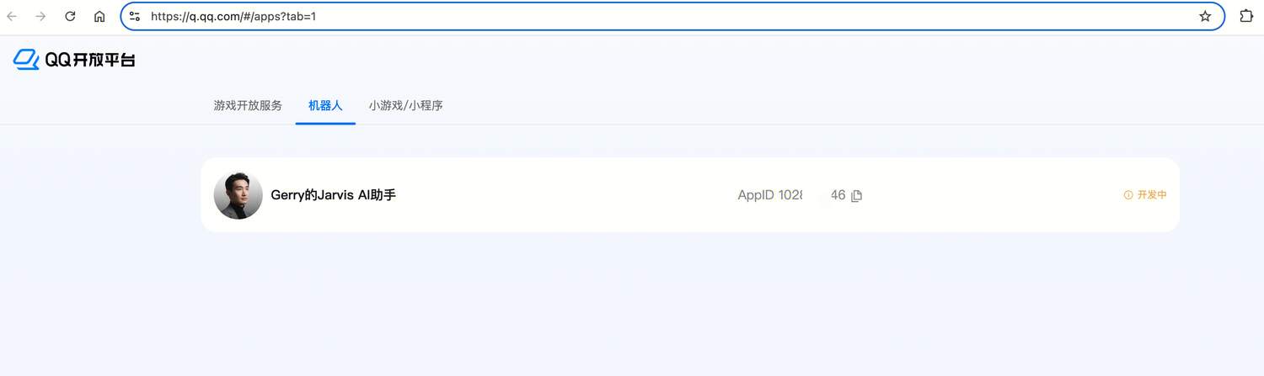Viewport: 1264px width, 376px height.
Task: Switch to the 游戏开放服务 tab
Action: (248, 106)
